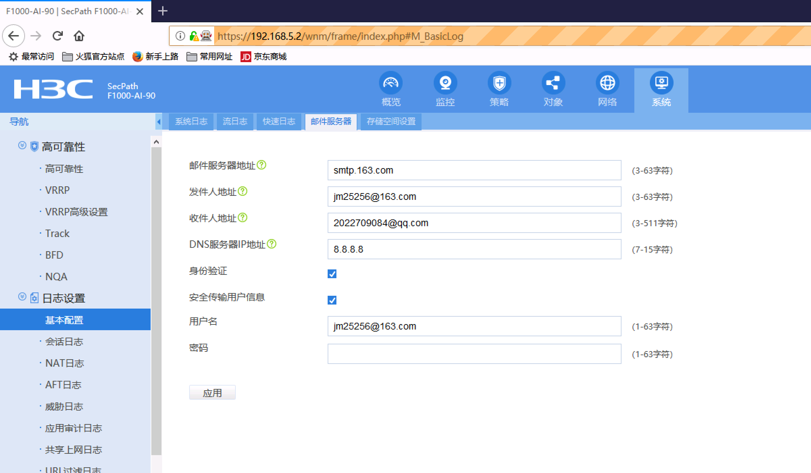Click help icon beside DNS服务器IP地址
This screenshot has height=473, width=811.
[x=272, y=244]
